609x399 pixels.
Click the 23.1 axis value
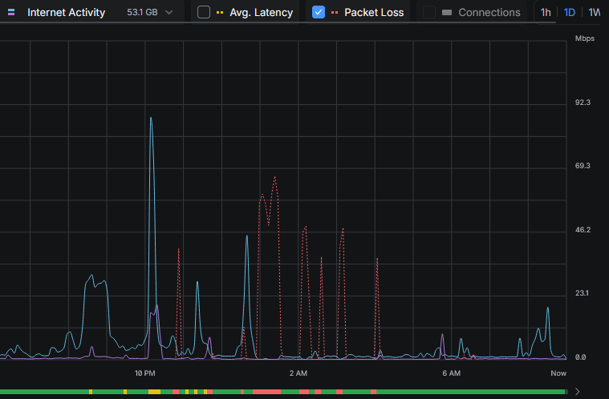tap(582, 293)
